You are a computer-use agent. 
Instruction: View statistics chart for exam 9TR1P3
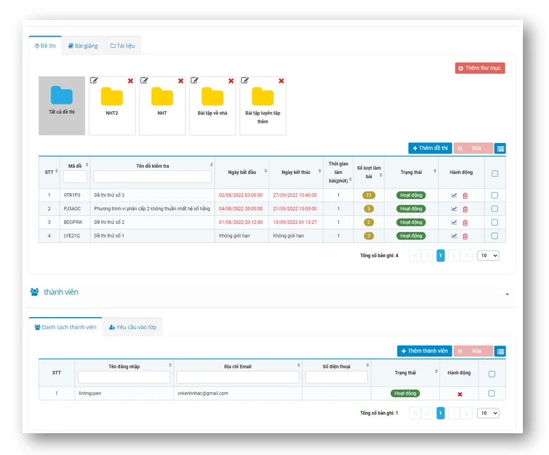454,195
